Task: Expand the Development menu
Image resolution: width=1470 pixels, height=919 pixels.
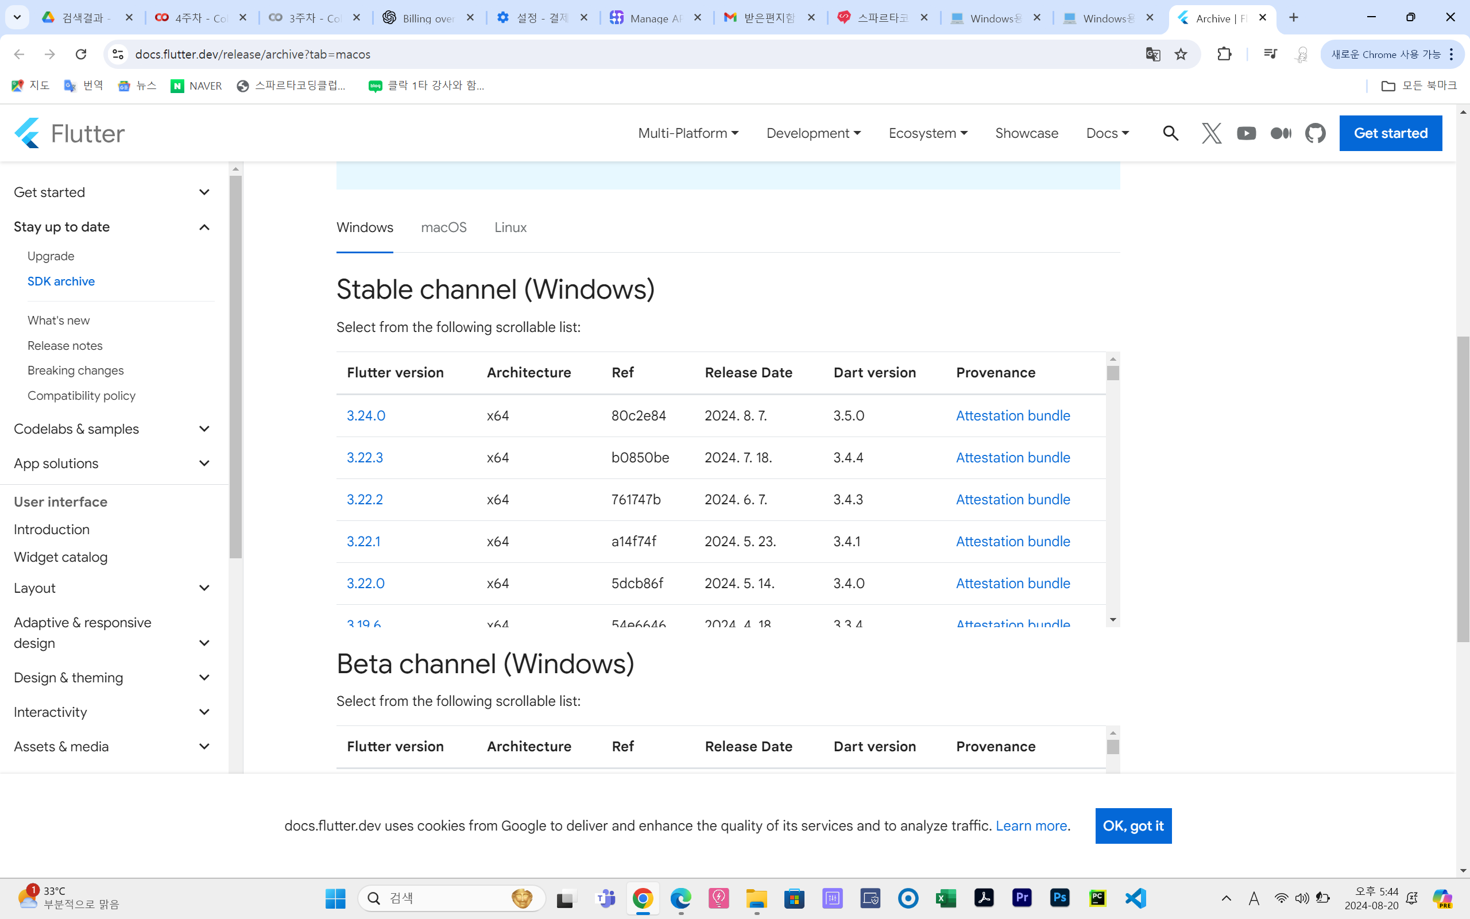Action: 813,133
